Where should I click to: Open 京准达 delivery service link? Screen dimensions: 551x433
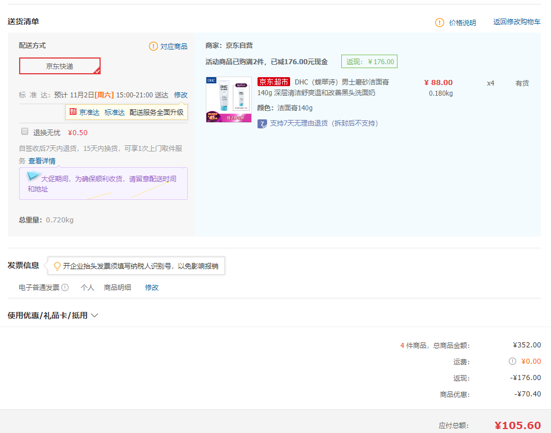click(x=89, y=112)
